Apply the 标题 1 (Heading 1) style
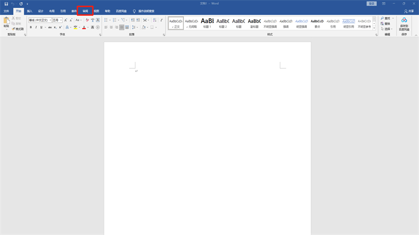 (x=207, y=23)
